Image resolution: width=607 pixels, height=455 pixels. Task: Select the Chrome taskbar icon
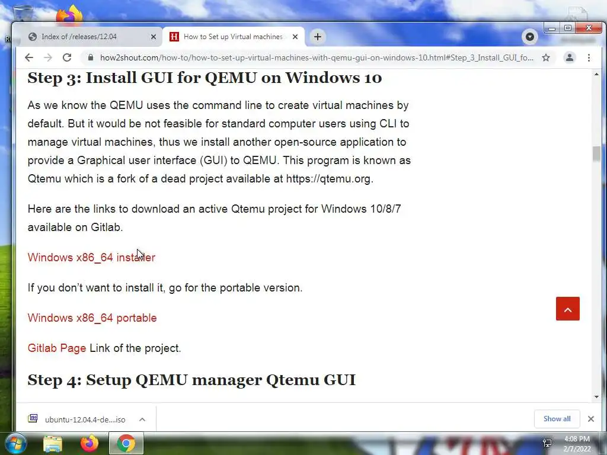click(126, 444)
